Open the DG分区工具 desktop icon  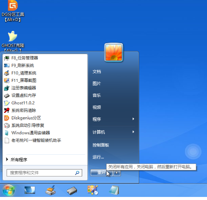(13, 11)
